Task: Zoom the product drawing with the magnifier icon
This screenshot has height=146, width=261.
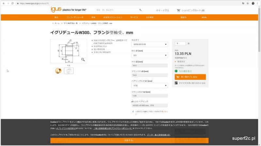Action: click(x=83, y=59)
